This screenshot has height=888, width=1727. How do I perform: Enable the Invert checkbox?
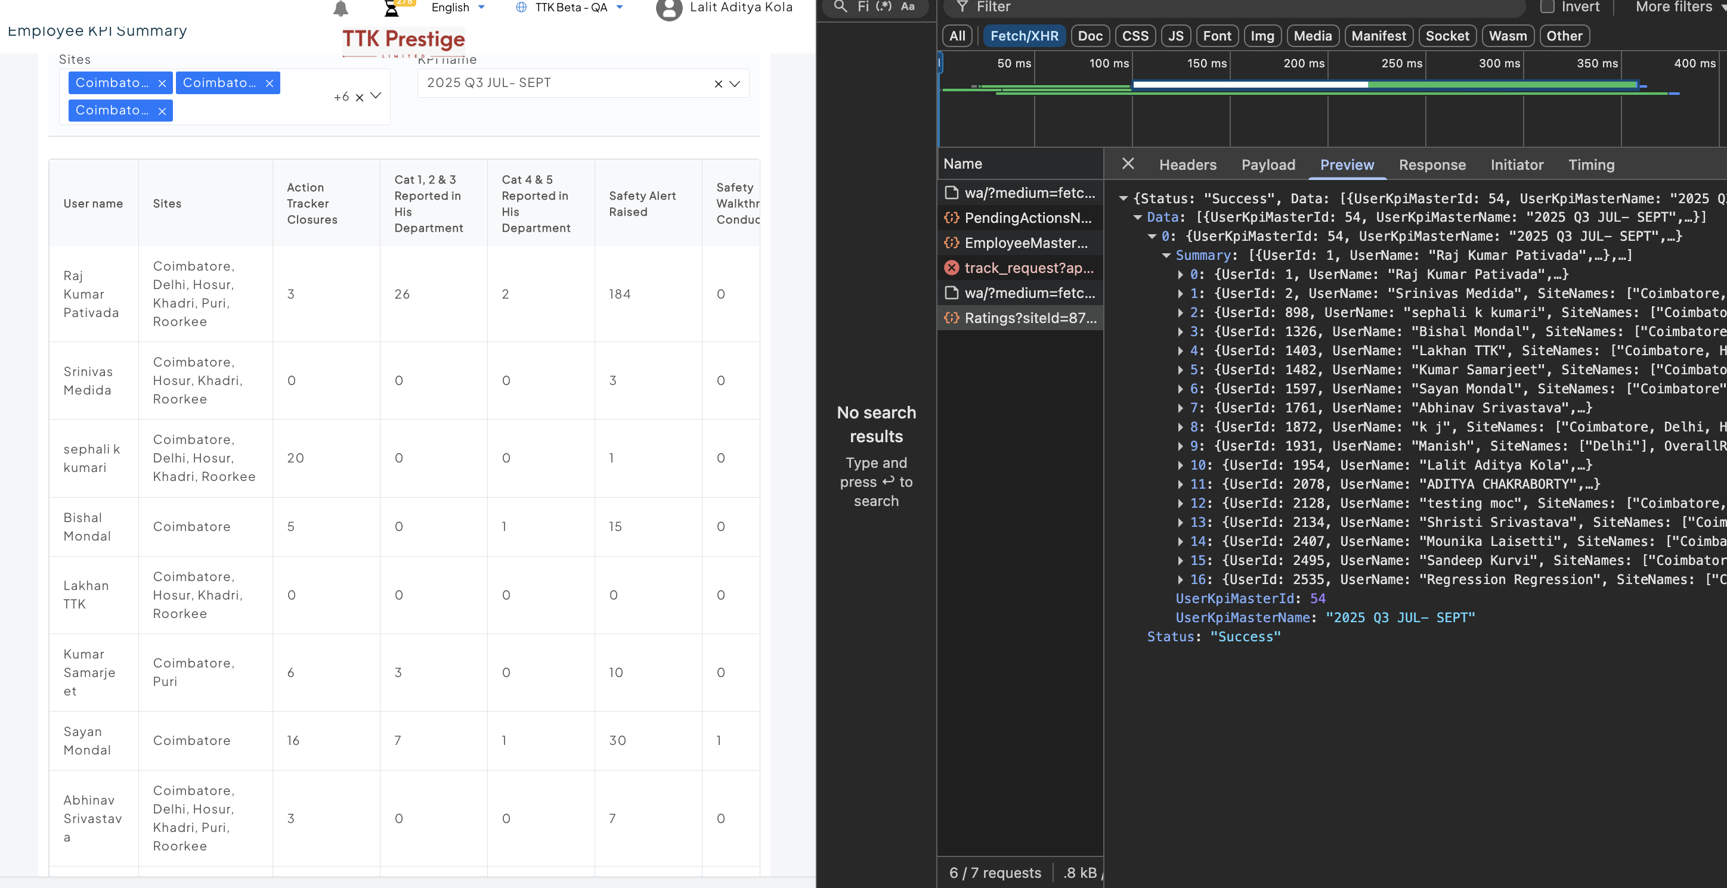[x=1548, y=7]
